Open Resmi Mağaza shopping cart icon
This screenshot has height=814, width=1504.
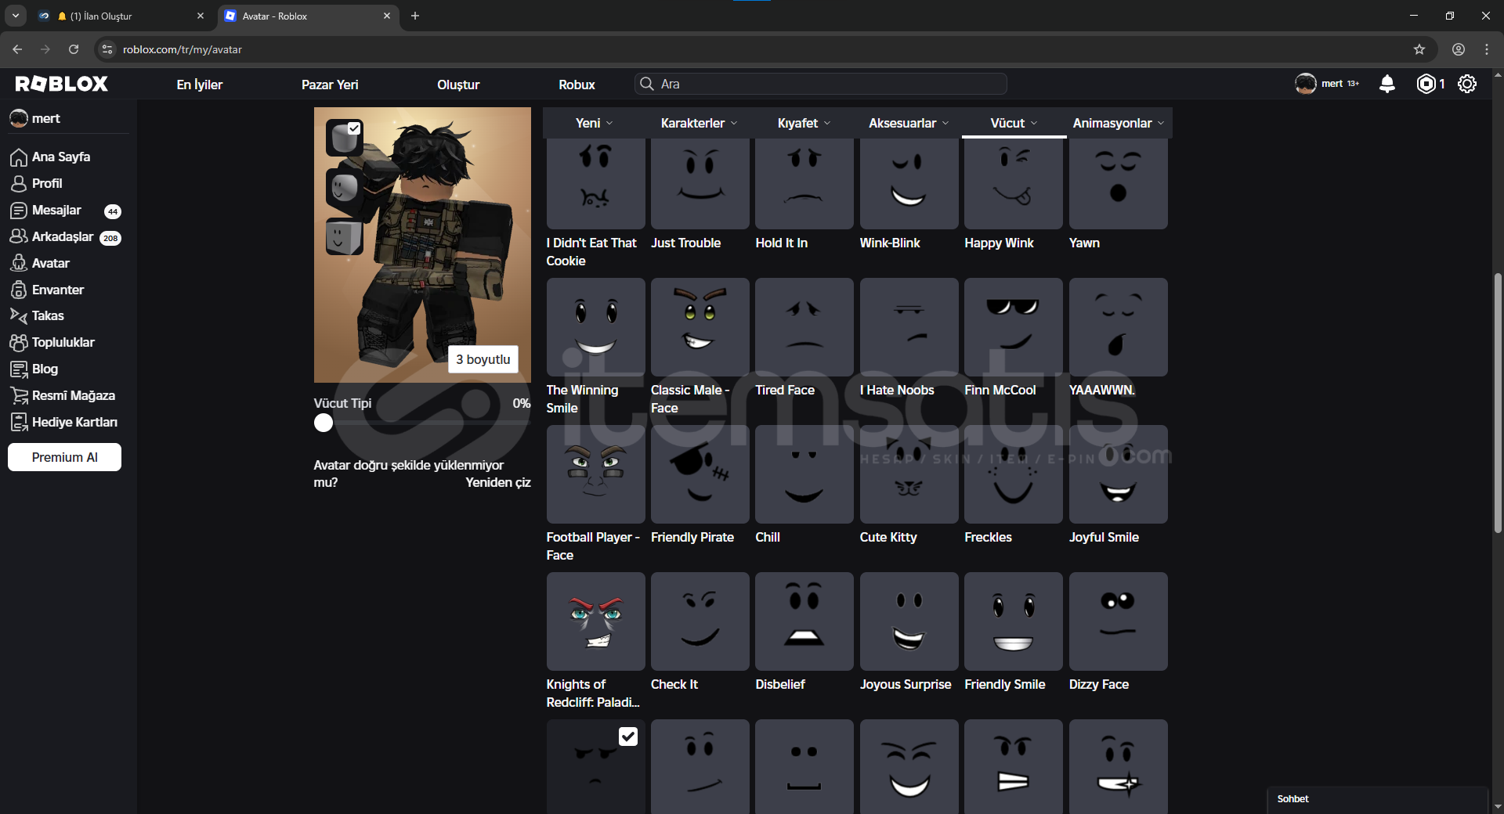(19, 395)
